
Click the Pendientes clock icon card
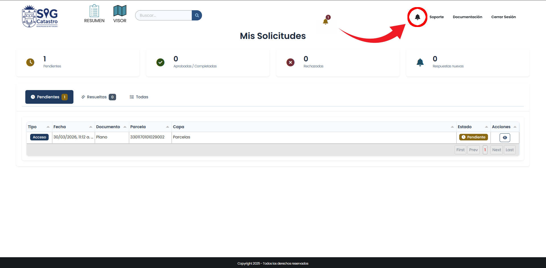30,62
